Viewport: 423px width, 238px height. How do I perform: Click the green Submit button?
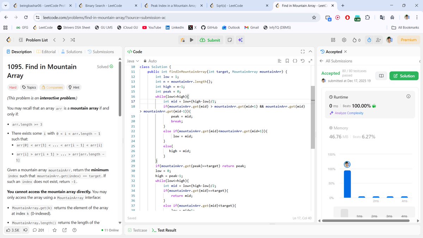[210, 40]
